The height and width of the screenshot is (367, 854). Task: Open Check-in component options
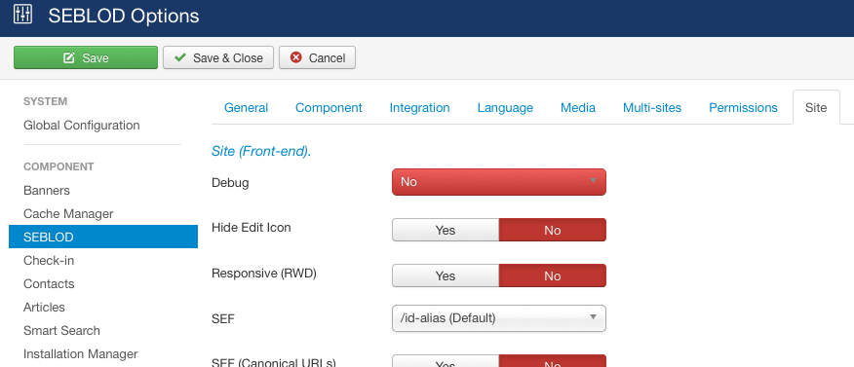[49, 261]
